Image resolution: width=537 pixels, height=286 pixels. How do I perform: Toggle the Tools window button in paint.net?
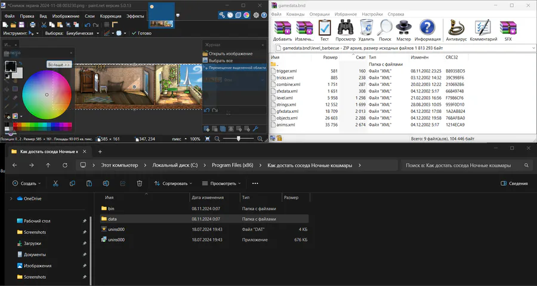coord(222,15)
